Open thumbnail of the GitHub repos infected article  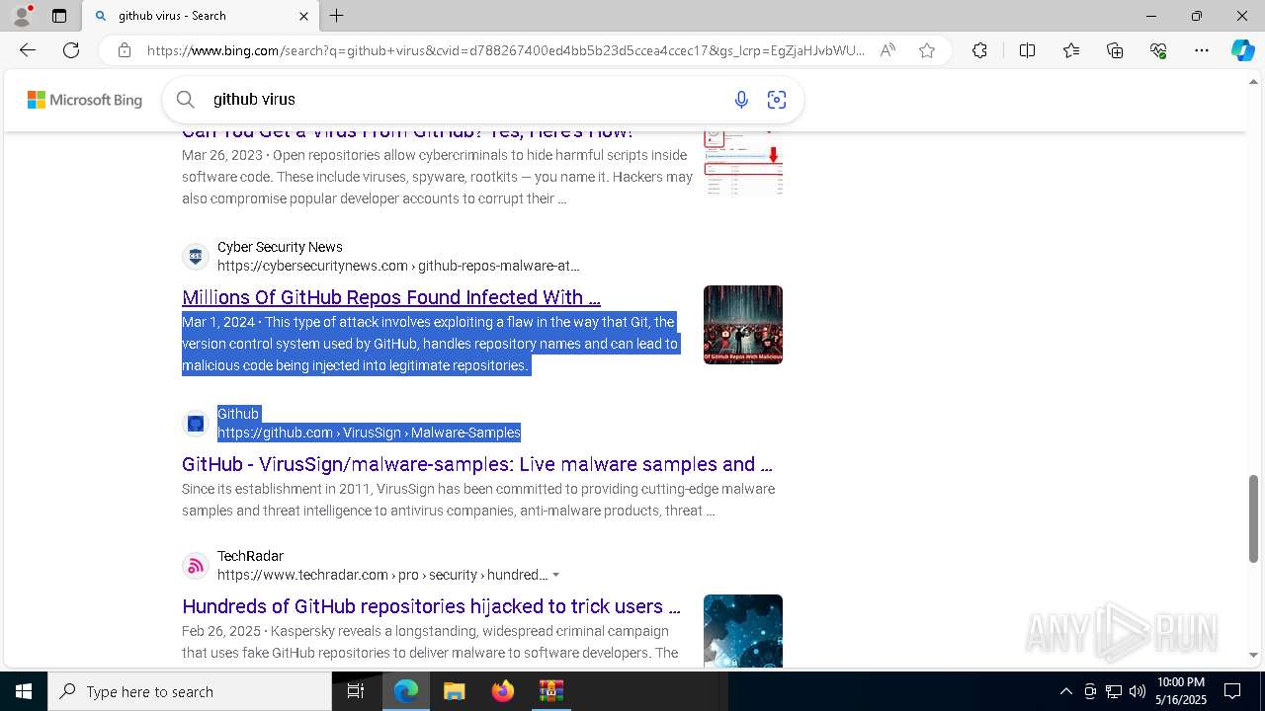click(x=743, y=325)
